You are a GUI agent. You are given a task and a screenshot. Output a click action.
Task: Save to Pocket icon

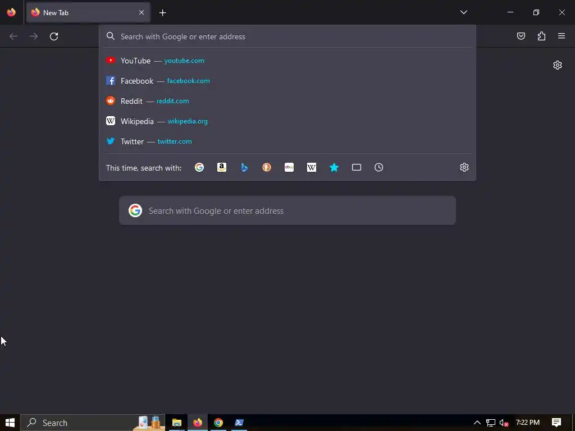click(521, 36)
